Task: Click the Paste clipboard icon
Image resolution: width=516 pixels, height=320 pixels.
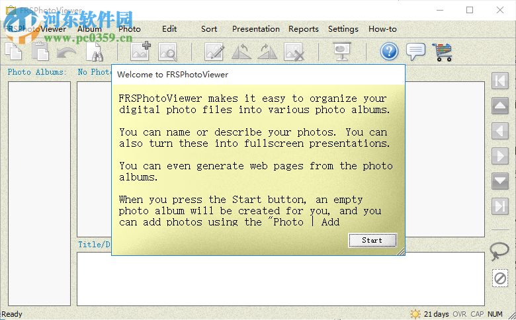Action: 40,52
